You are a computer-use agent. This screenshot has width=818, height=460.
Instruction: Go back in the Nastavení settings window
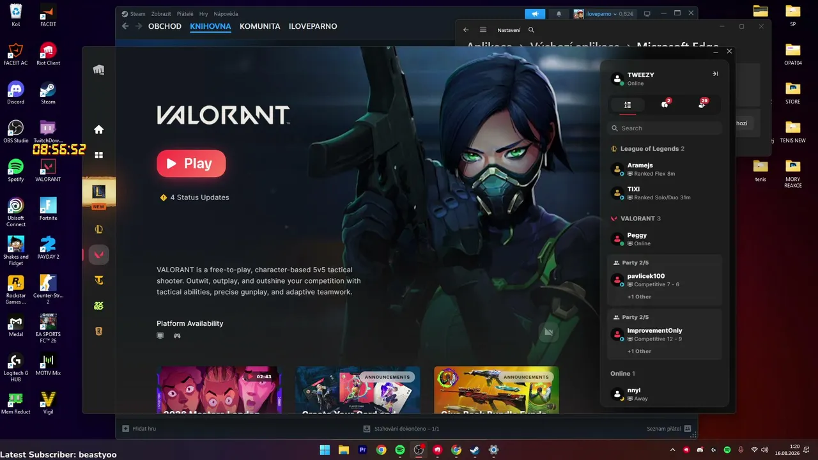coord(466,30)
